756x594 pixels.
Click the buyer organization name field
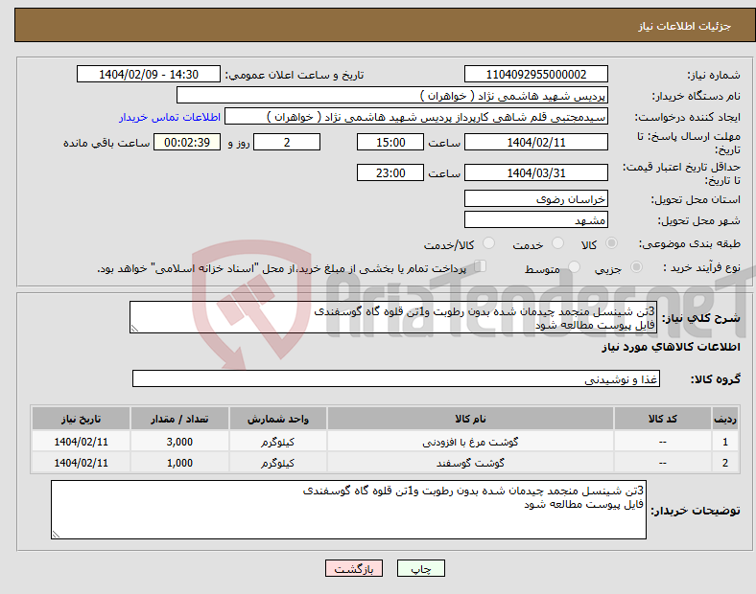pos(392,95)
